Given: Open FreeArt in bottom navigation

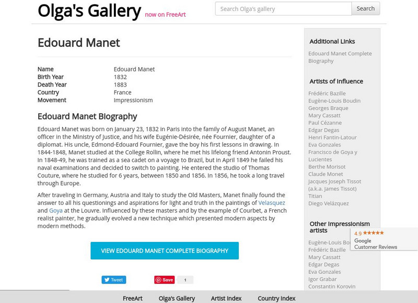Looking at the screenshot, I should [x=133, y=298].
